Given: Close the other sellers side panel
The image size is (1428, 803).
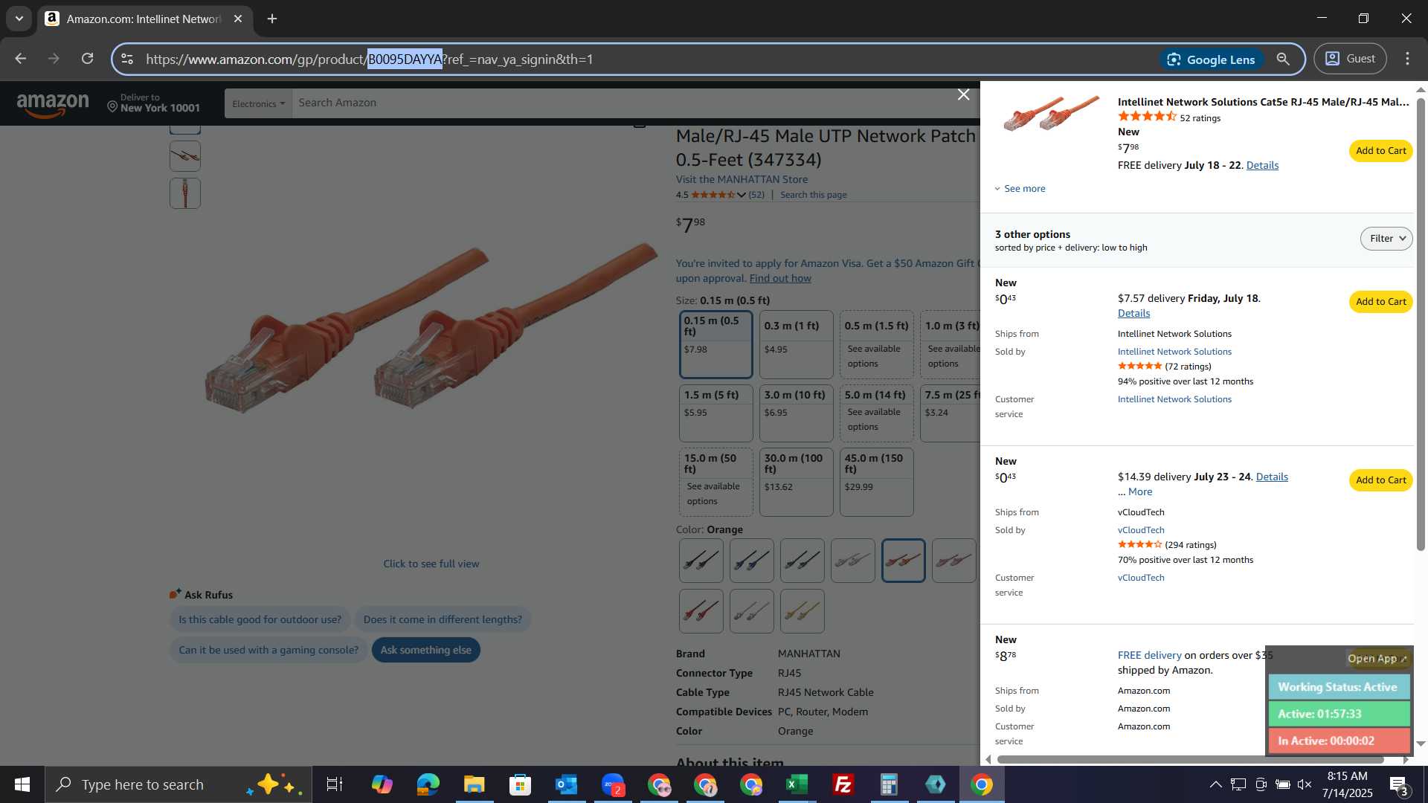Looking at the screenshot, I should tap(963, 94).
